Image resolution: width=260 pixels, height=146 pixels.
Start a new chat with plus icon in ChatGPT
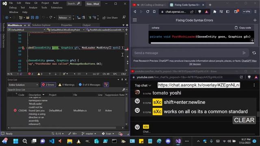click(255, 20)
